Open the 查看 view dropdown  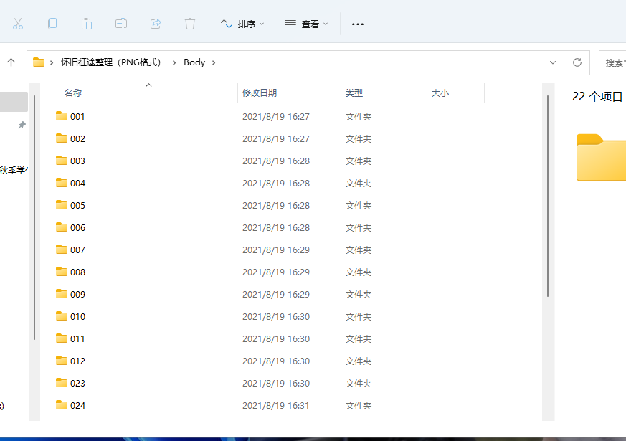tap(306, 24)
